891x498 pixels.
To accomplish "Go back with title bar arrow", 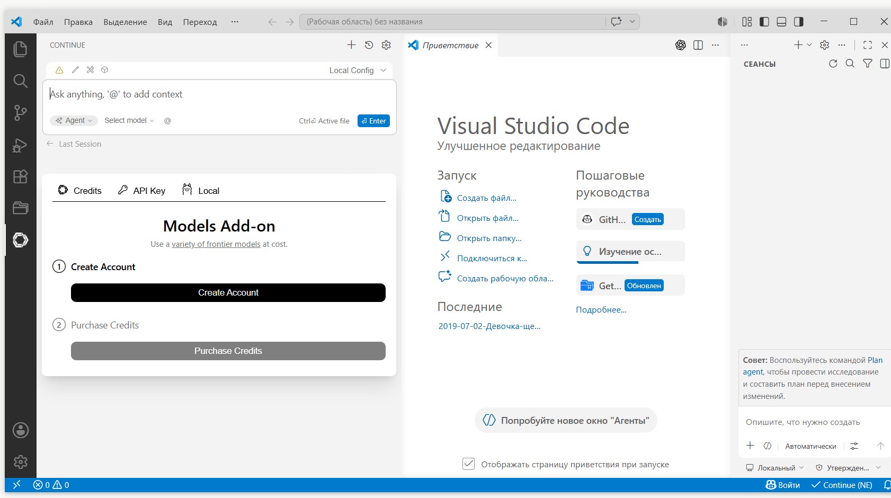I will pos(272,22).
